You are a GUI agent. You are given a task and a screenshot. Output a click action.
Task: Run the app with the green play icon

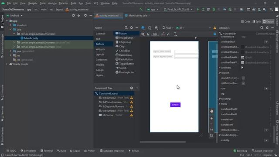click(197, 10)
